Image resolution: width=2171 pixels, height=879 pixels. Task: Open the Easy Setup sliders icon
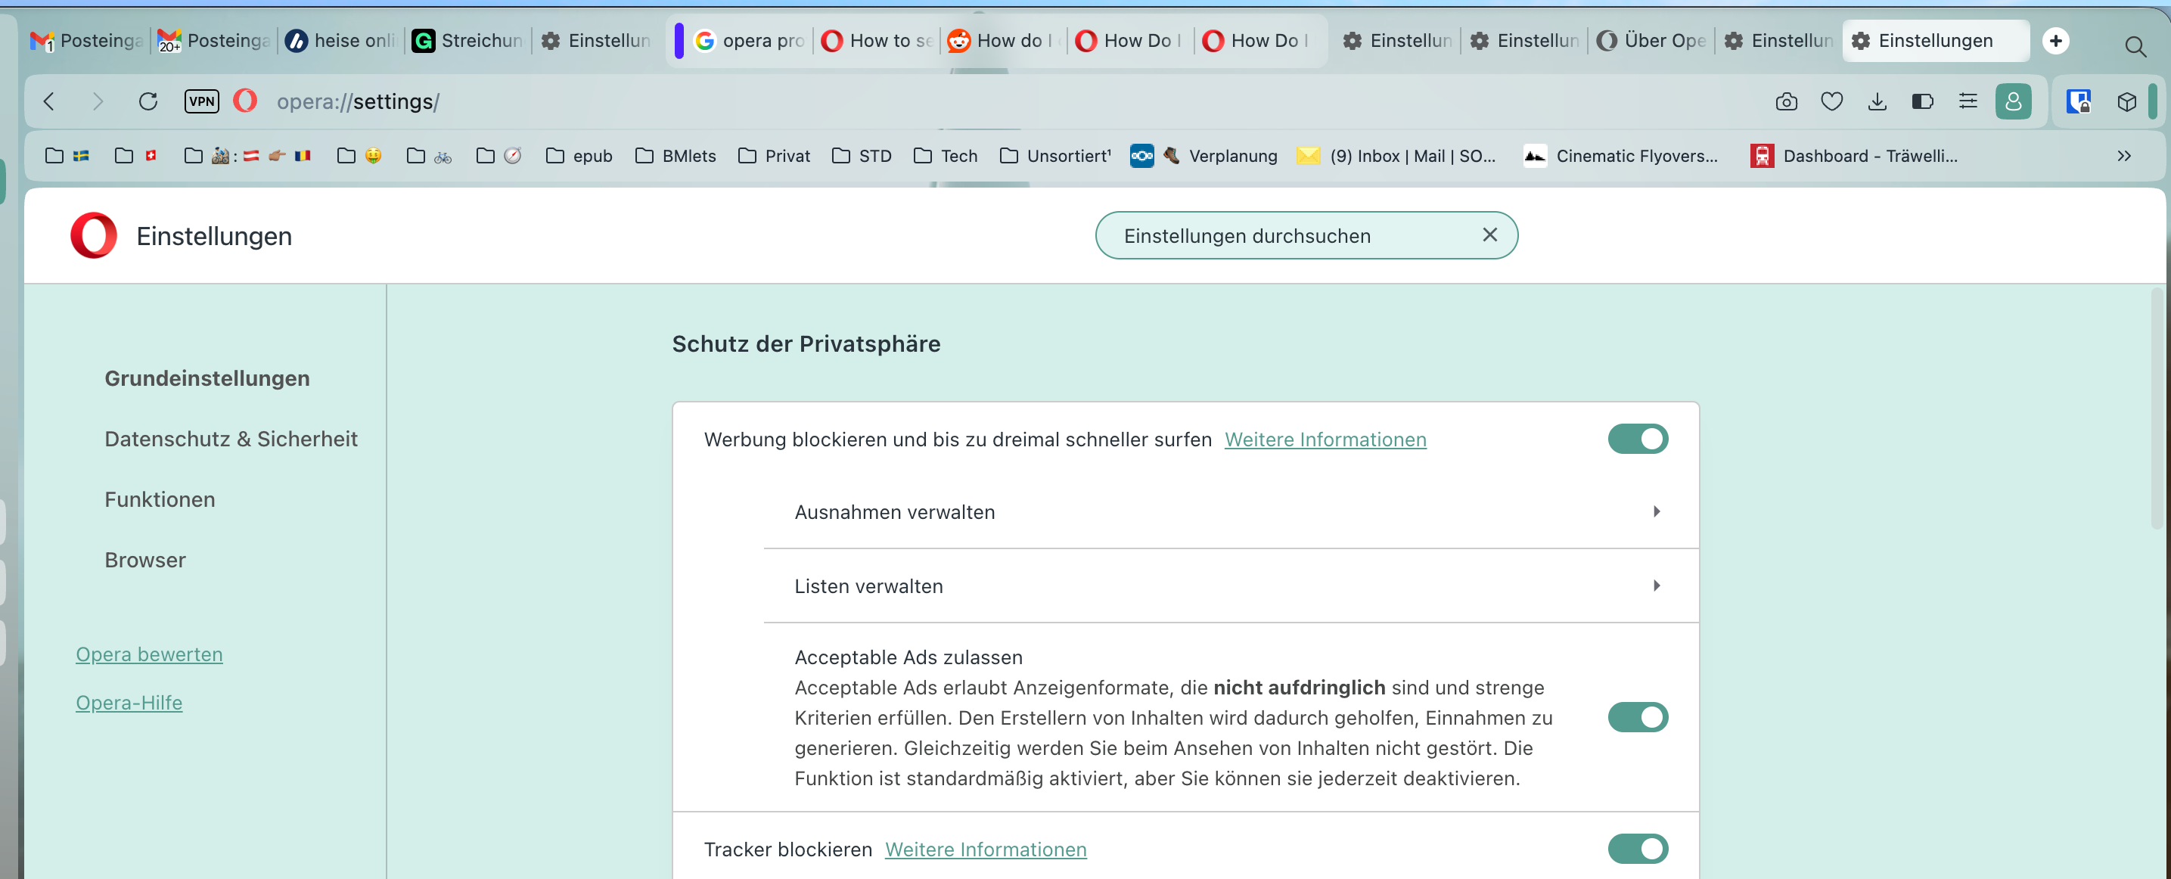point(1968,102)
